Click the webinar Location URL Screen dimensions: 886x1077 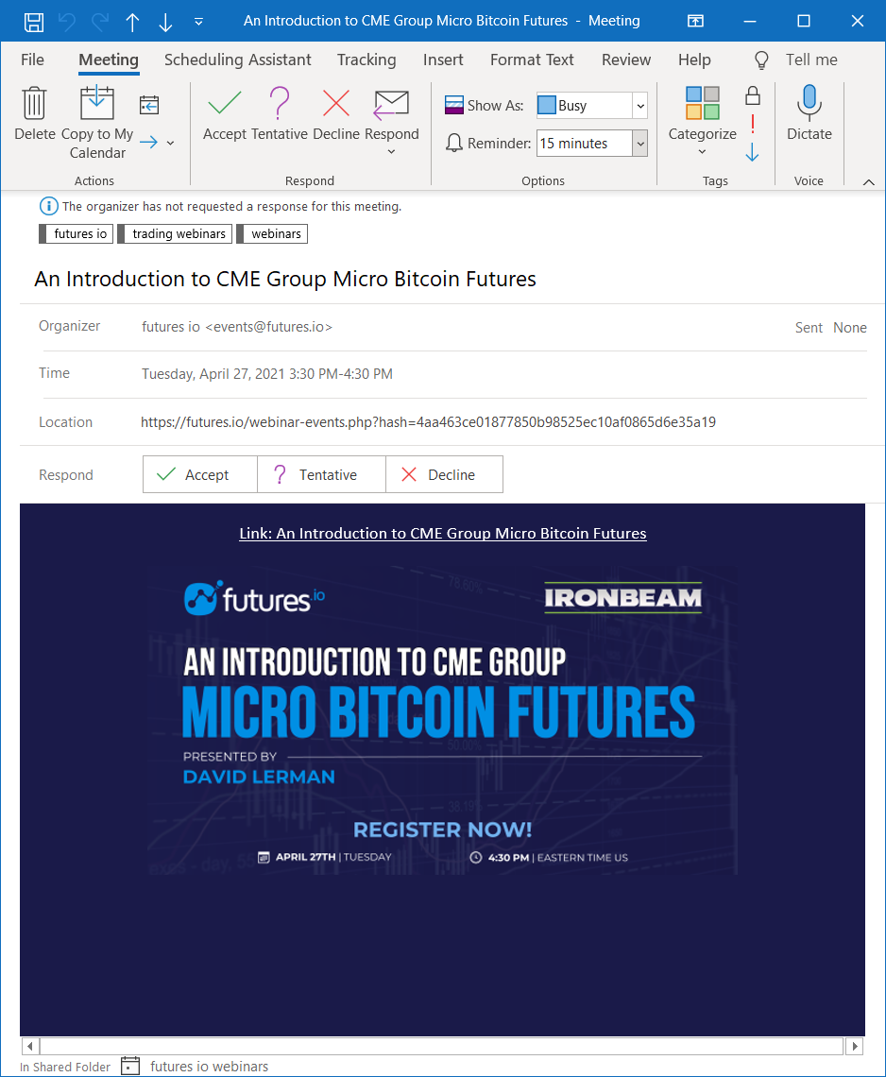tap(428, 422)
